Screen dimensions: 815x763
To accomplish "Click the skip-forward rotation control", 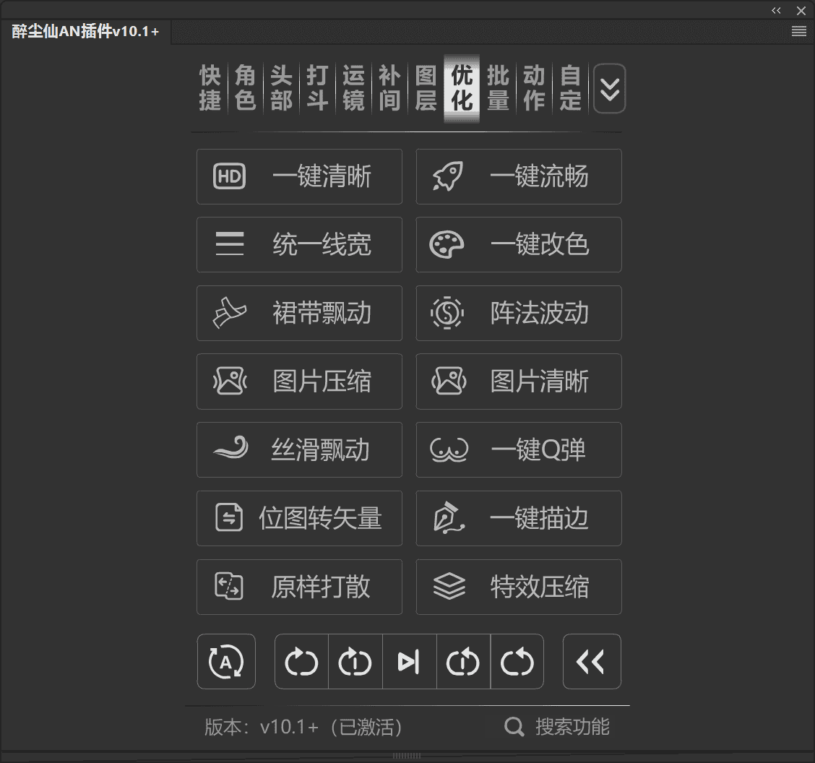I will click(x=409, y=661).
